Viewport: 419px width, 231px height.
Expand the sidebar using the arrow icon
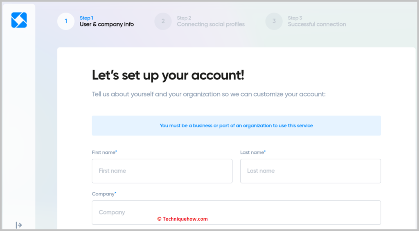pos(19,225)
